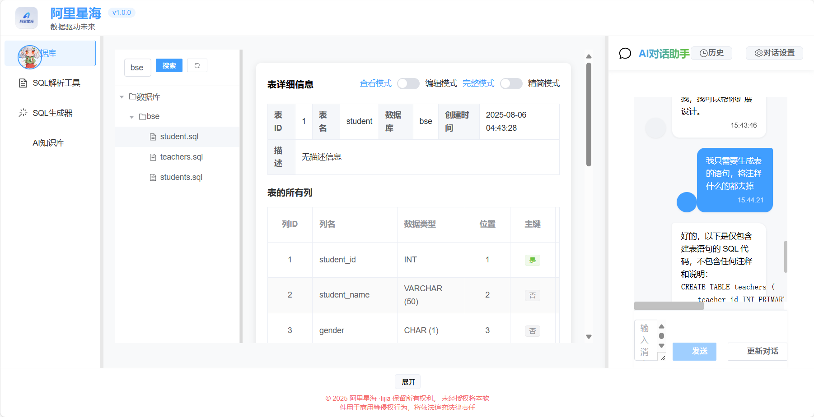Open the SQL生成器 menu item
Image resolution: width=814 pixels, height=417 pixels.
tap(50, 113)
